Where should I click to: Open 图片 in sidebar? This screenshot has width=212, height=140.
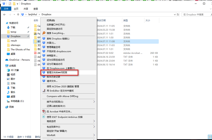(x=13, y=79)
